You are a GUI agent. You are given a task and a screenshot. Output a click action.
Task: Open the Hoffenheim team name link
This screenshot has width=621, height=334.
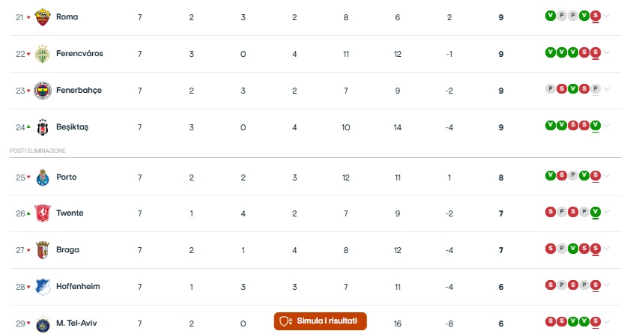[78, 286]
